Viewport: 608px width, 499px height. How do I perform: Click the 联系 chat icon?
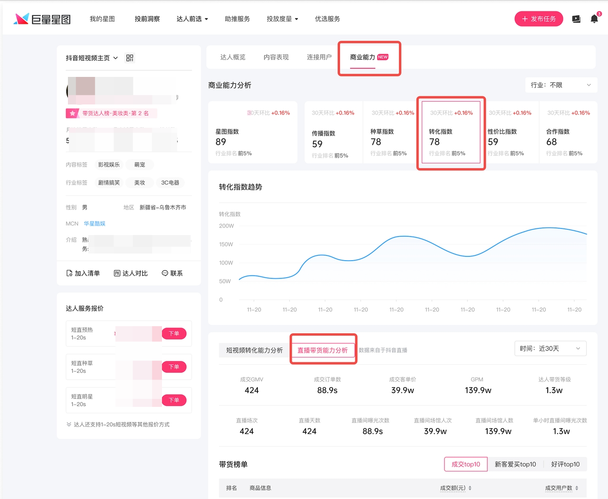pos(165,273)
